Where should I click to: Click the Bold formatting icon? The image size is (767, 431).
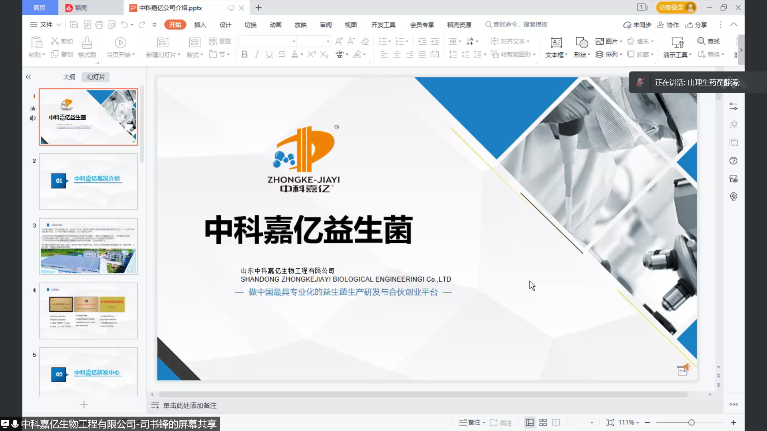coord(244,54)
